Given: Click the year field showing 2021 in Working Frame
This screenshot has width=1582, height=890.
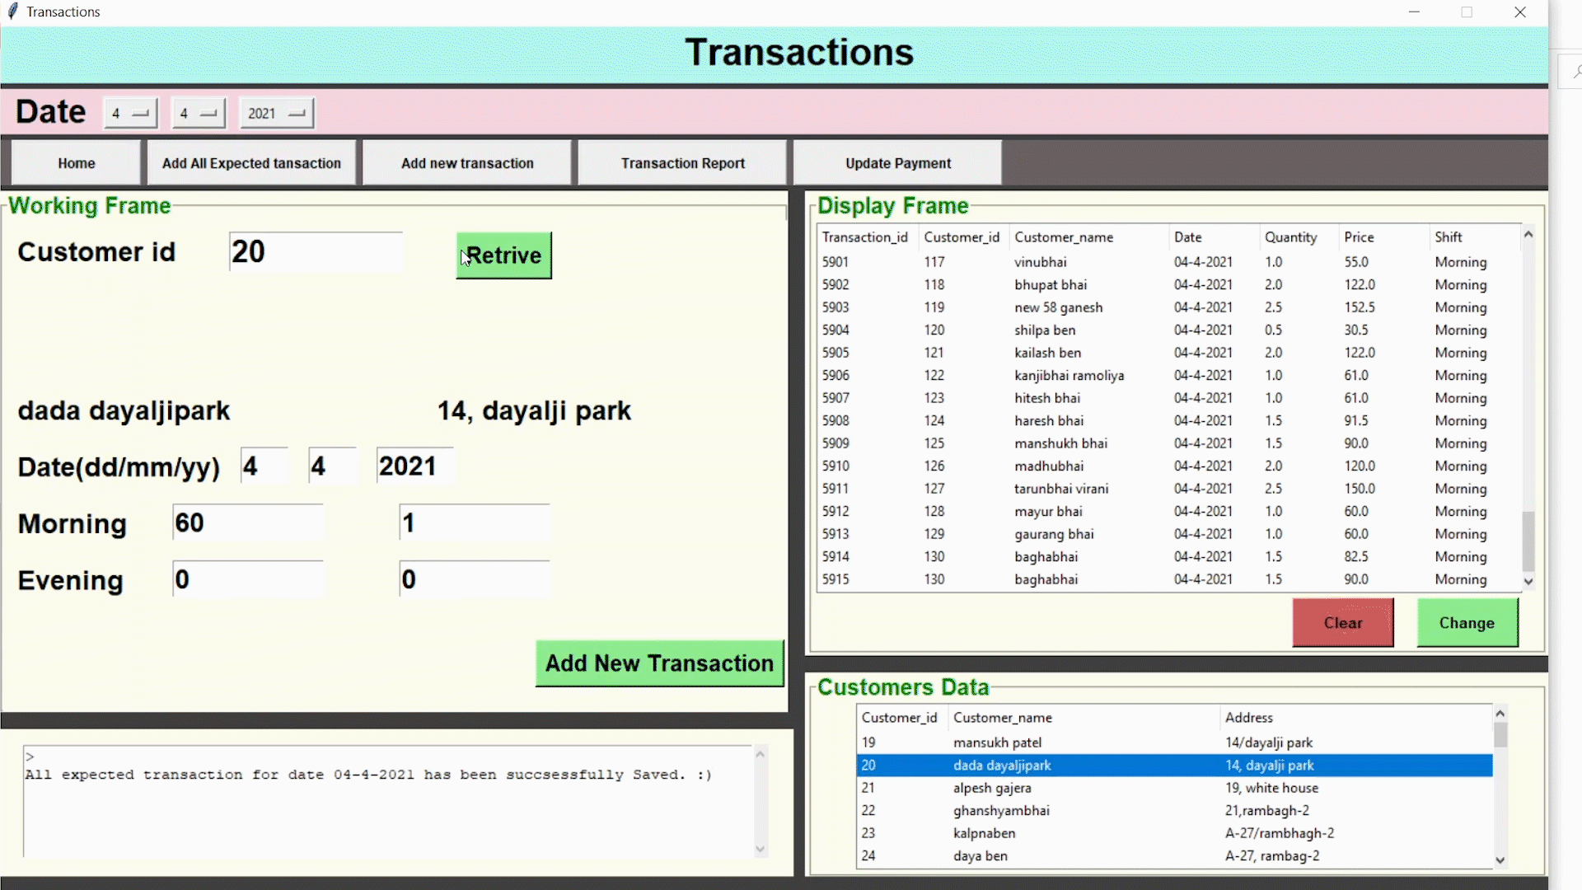Looking at the screenshot, I should [x=415, y=466].
